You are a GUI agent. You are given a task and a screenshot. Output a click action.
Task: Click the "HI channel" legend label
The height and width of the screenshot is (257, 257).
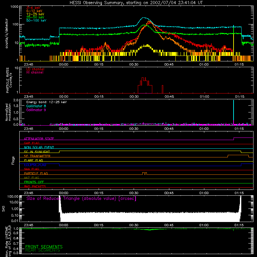click(35, 73)
